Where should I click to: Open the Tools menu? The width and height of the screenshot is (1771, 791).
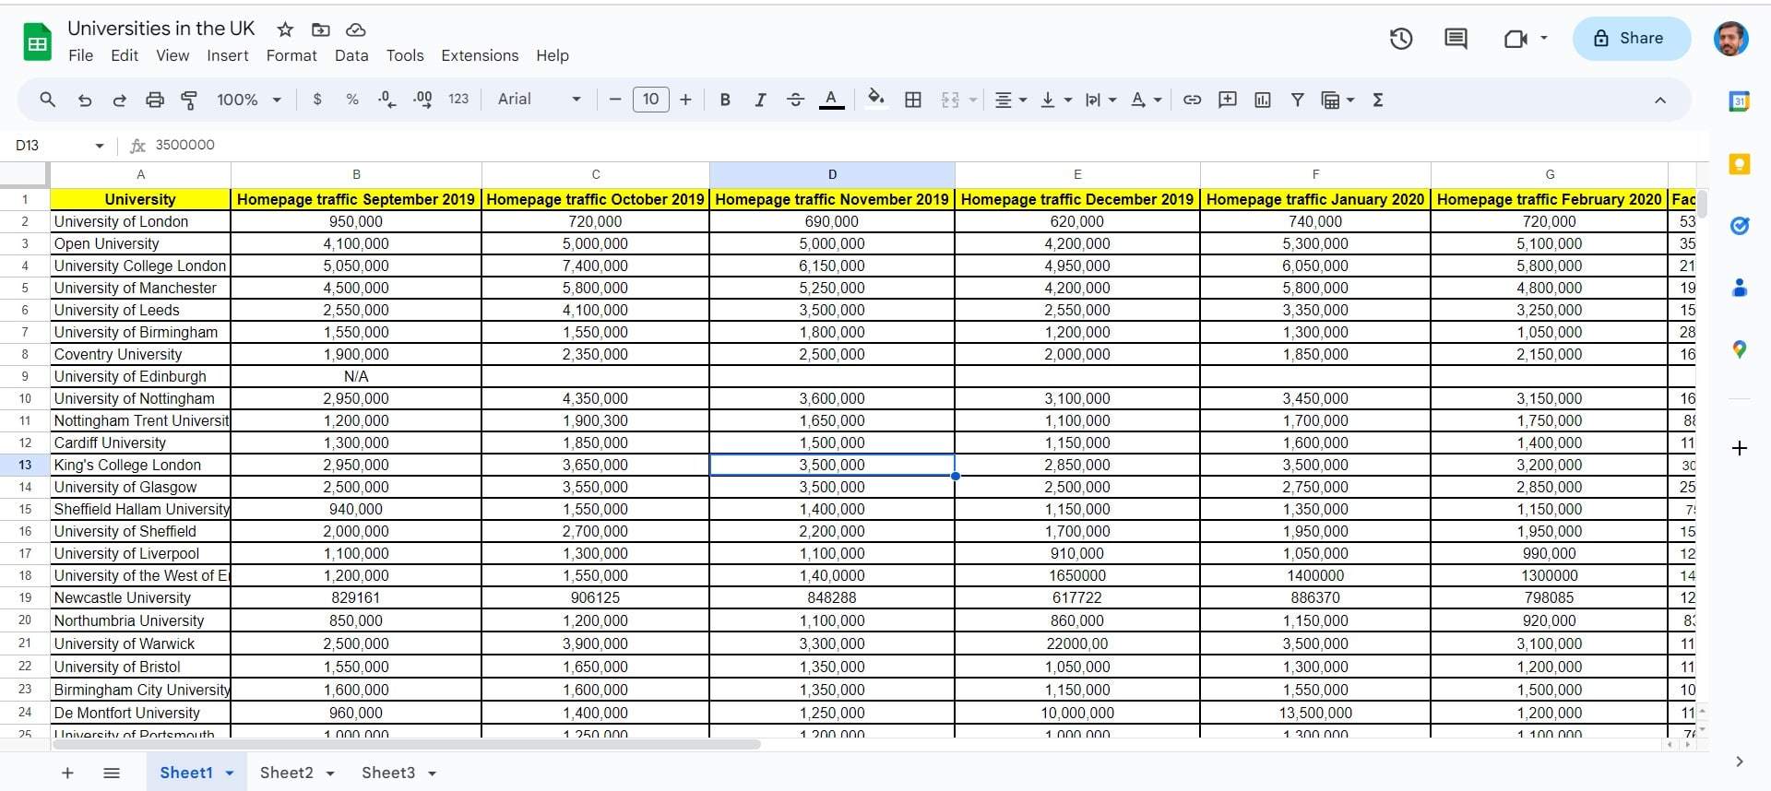(x=405, y=55)
